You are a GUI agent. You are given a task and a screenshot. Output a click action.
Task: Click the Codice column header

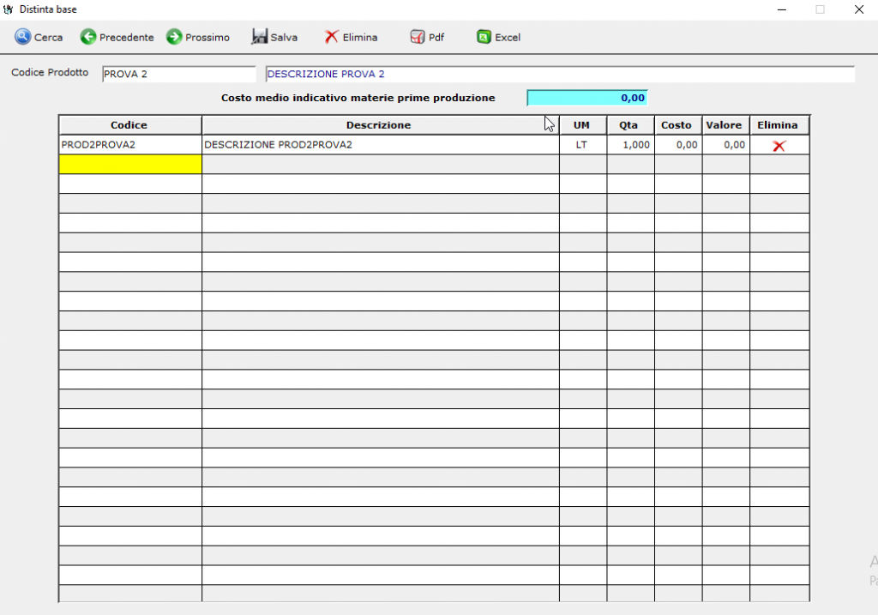point(129,125)
